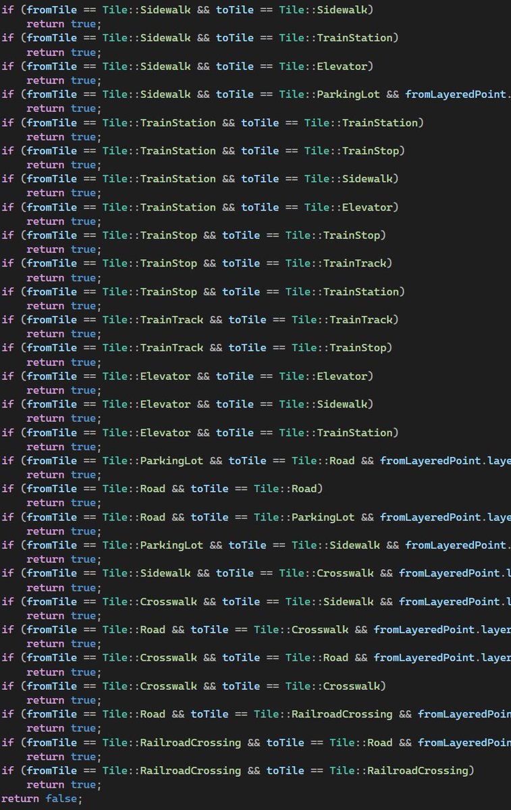The height and width of the screenshot is (810, 511).
Task: Click the RailroadCrossing to Road if-statement
Action: pos(256,742)
